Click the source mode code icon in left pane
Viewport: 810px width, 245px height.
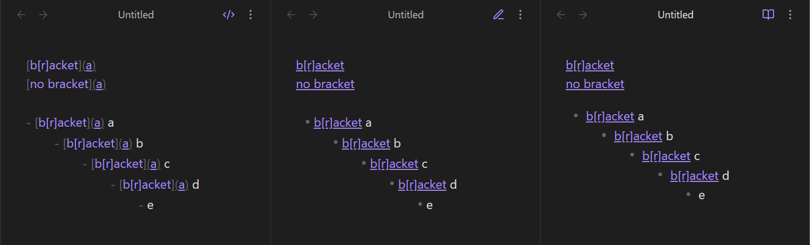tap(229, 15)
